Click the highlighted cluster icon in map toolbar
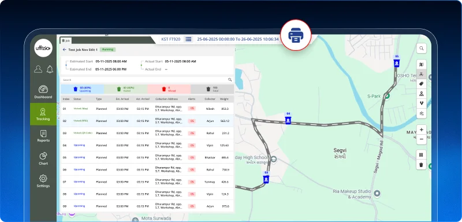The width and height of the screenshot is (462, 222). (422, 74)
